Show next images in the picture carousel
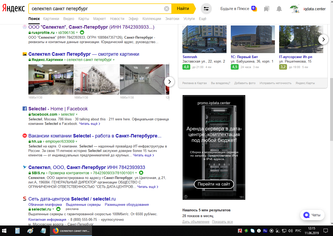The image size is (333, 236). [x=170, y=82]
